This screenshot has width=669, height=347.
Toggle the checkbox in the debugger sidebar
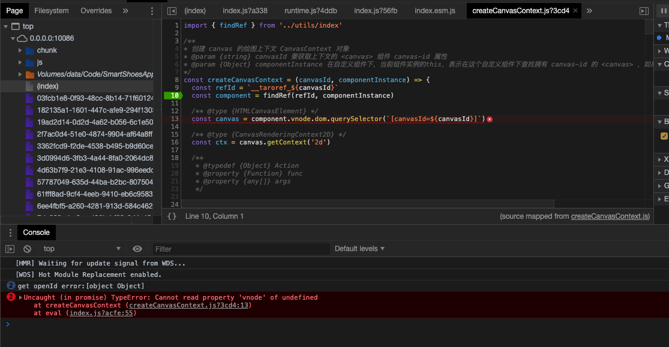664,136
